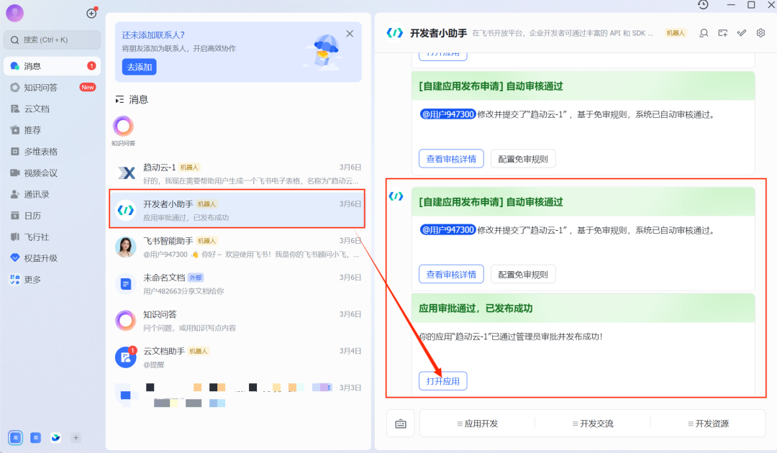Click the plus icon at bottom left
The width and height of the screenshot is (777, 453).
76,438
